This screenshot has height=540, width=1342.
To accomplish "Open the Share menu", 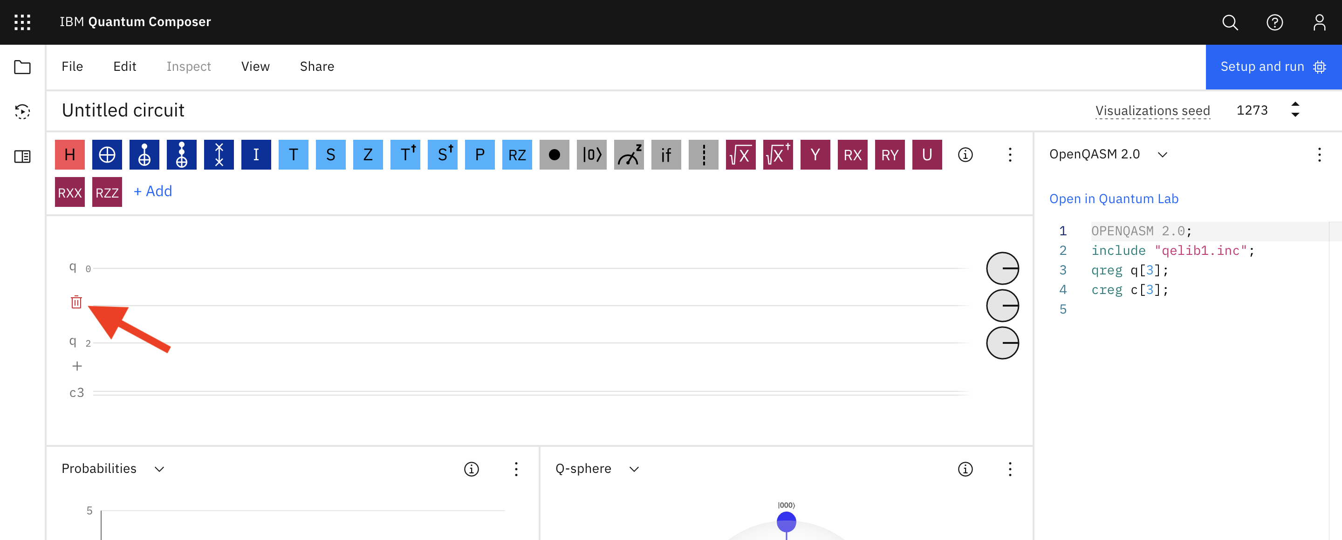I will coord(317,67).
